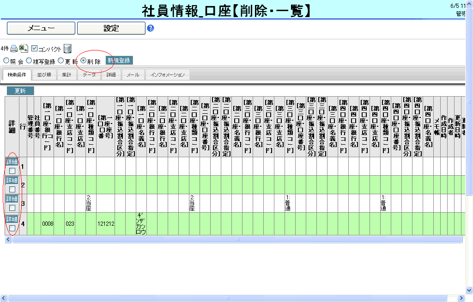The image size is (473, 302).
Task: Choose the 複写登録 radio option
Action: point(29,61)
